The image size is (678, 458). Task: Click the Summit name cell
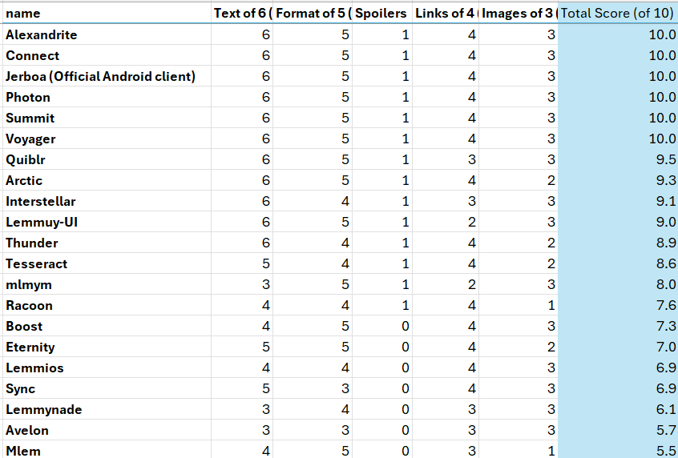107,118
